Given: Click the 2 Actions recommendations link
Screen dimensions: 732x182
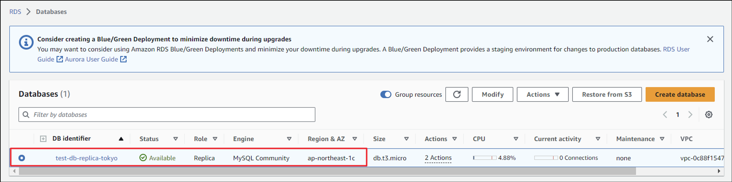Looking at the screenshot, I should [438, 158].
